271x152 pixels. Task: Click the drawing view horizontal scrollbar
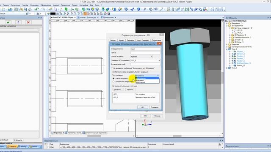coord(94,136)
